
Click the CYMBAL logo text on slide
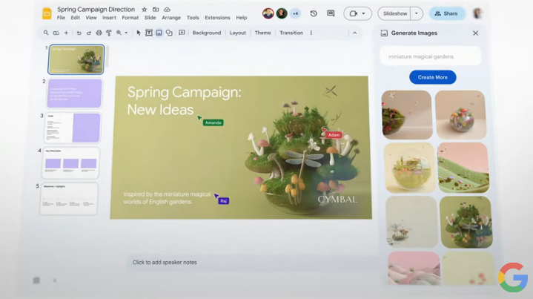pyautogui.click(x=337, y=200)
